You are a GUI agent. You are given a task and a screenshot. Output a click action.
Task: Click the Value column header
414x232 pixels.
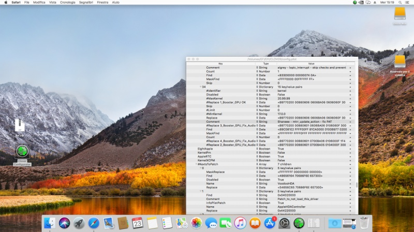312,63
